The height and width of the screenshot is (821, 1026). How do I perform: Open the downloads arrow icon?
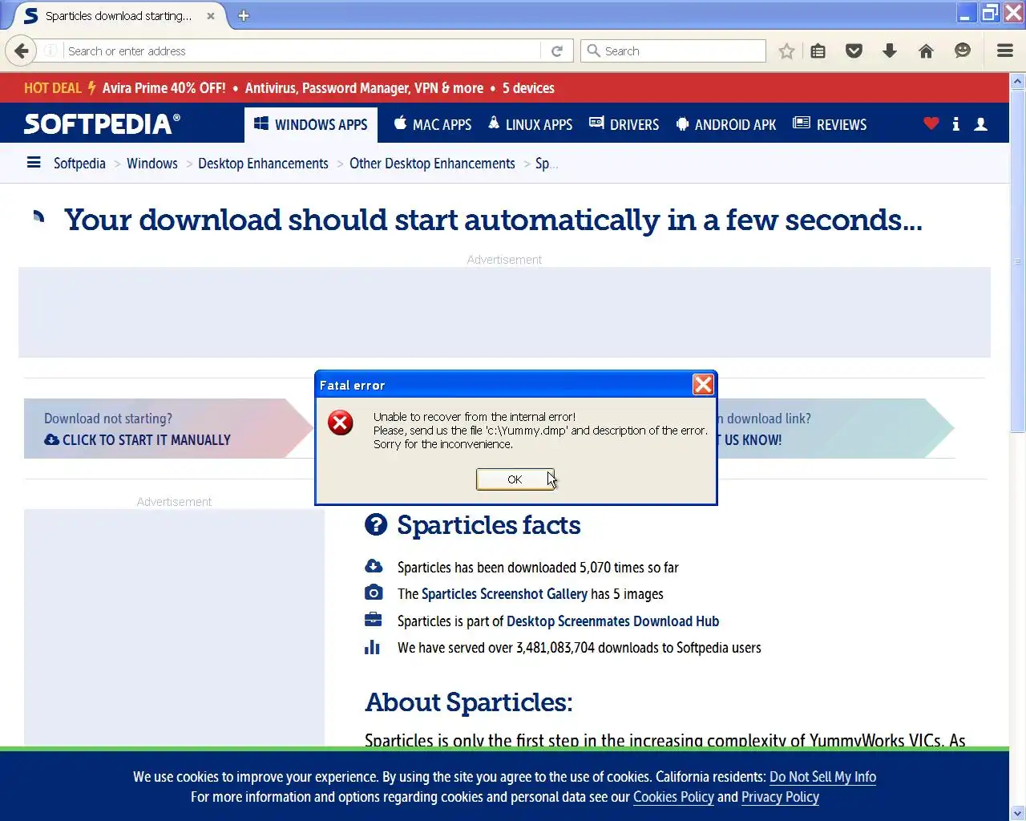coord(890,51)
